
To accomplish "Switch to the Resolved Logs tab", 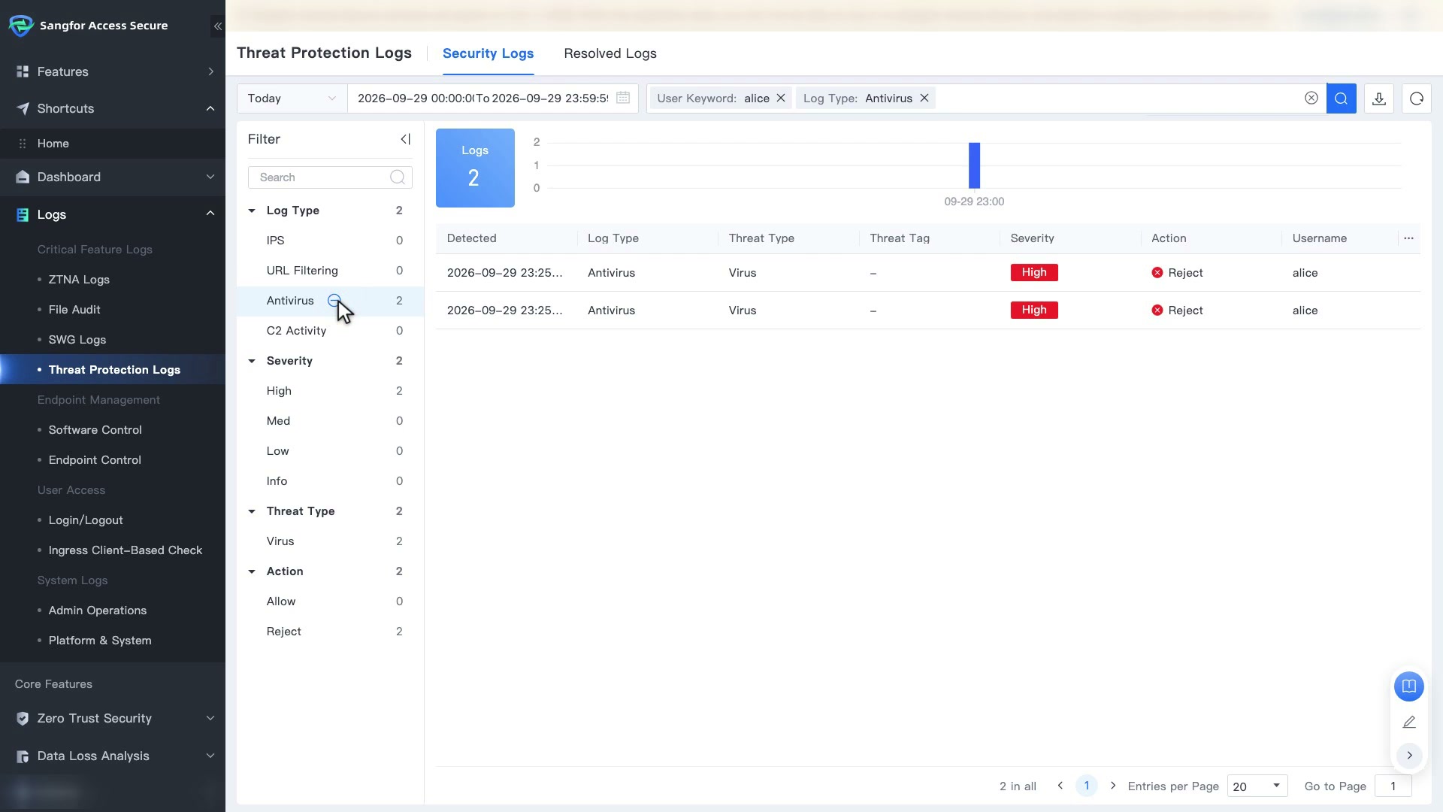I will click(x=610, y=53).
